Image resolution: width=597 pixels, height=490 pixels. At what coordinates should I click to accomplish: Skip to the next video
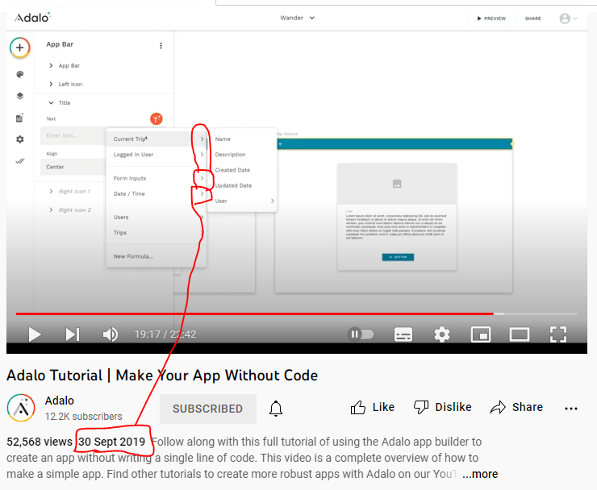[73, 334]
